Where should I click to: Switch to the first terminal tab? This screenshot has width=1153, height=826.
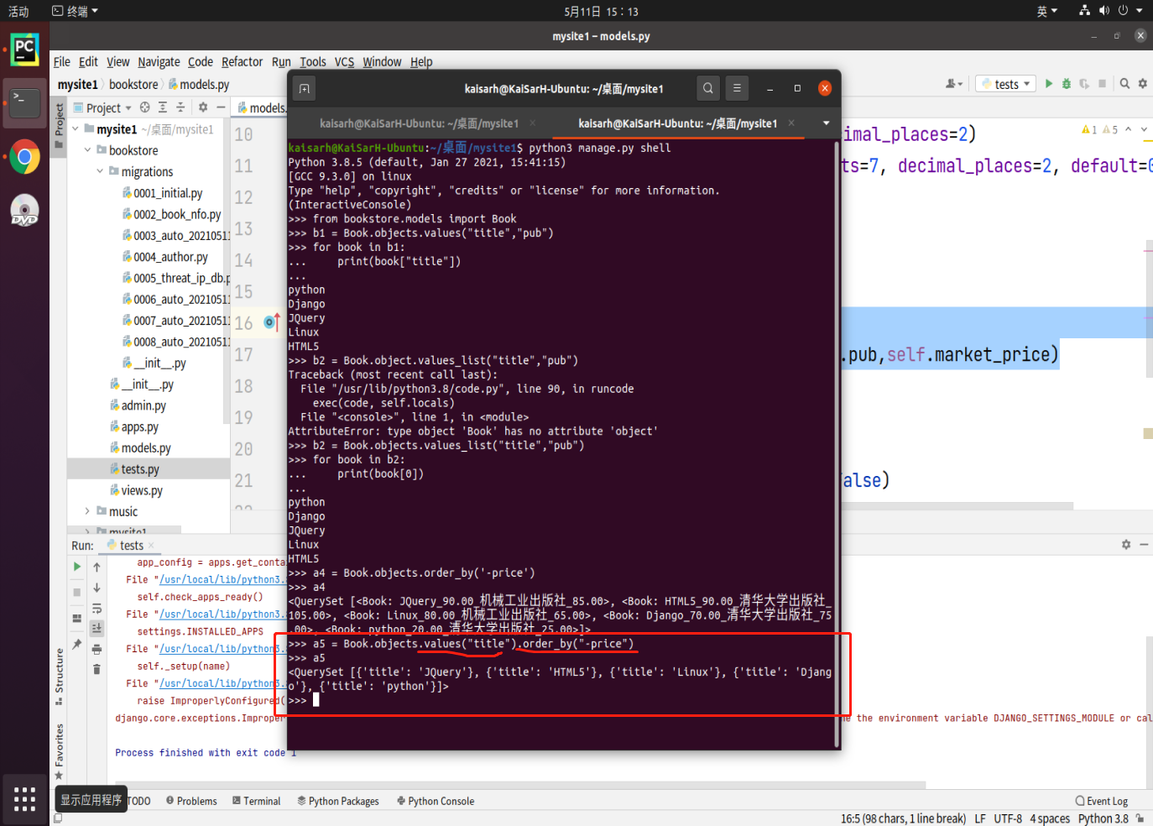(419, 123)
